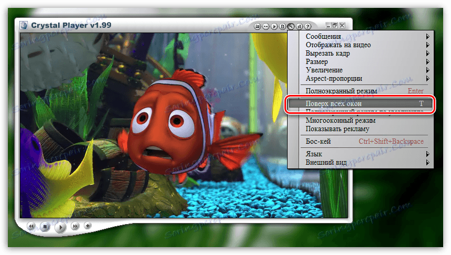This screenshot has height=255, width=451.
Task: Restore the Crystal Player window size
Action: coord(335,25)
